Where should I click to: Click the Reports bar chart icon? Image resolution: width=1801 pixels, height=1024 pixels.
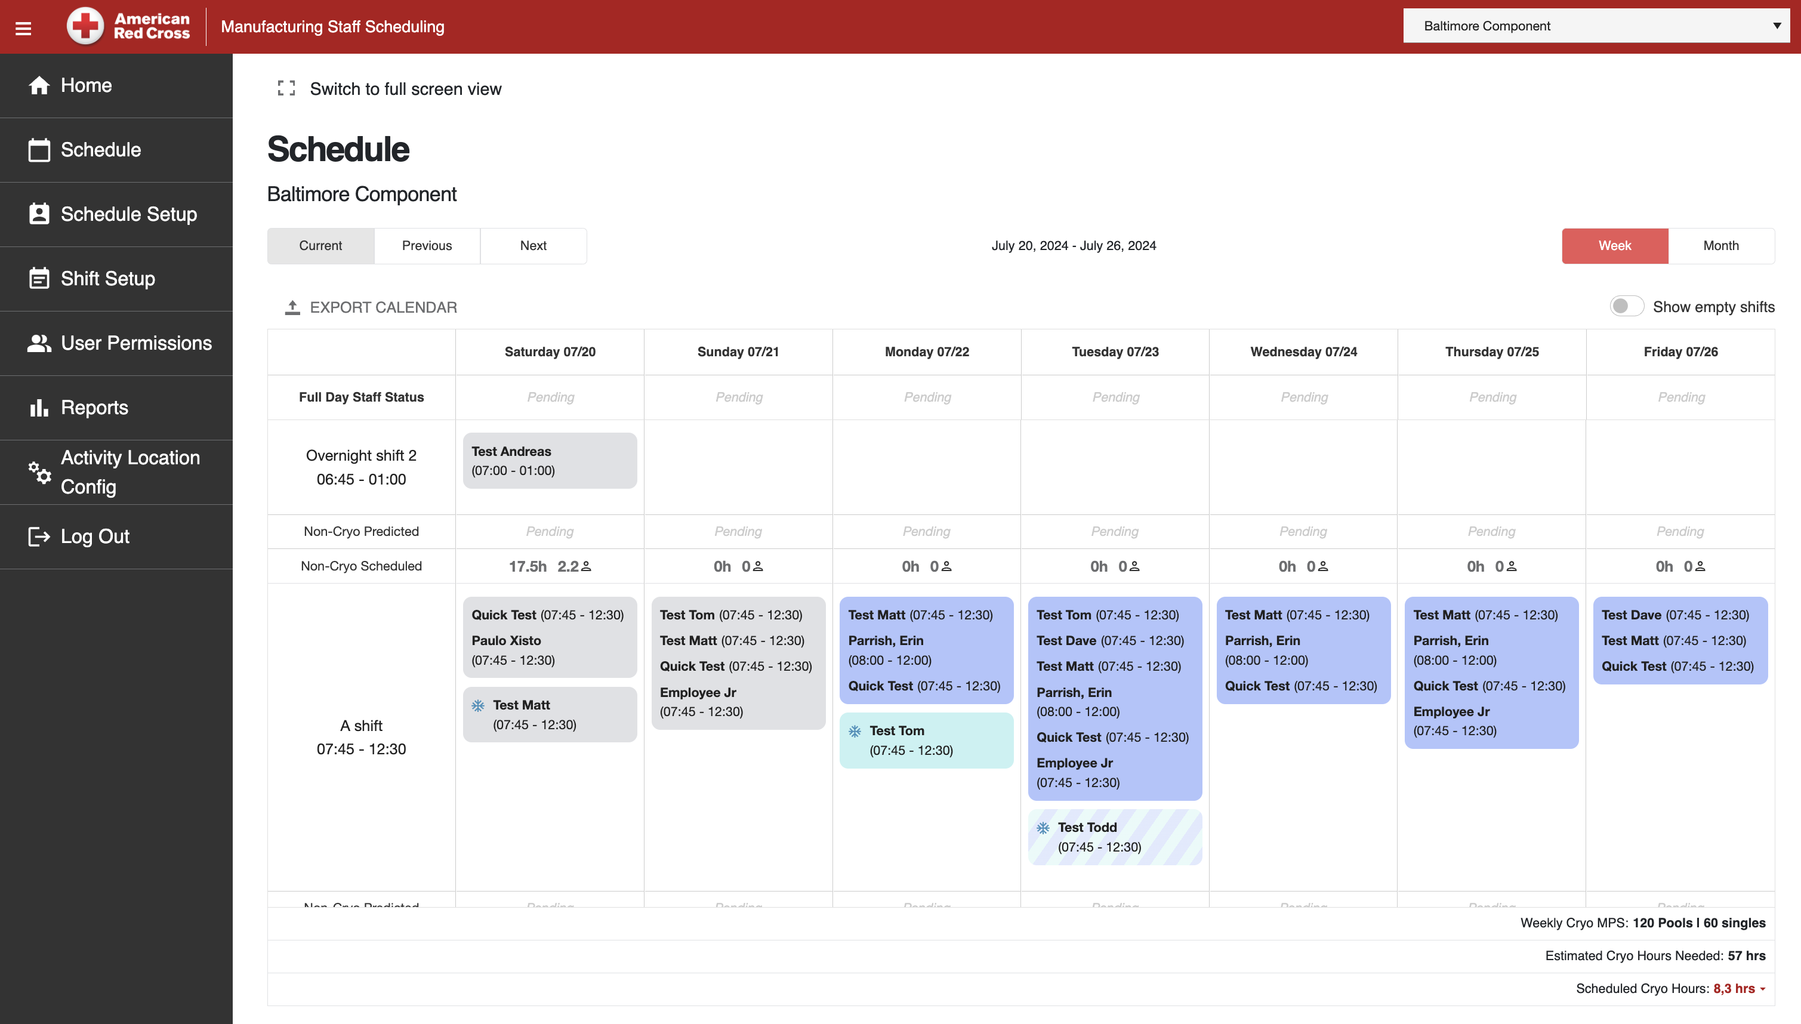pos(39,408)
